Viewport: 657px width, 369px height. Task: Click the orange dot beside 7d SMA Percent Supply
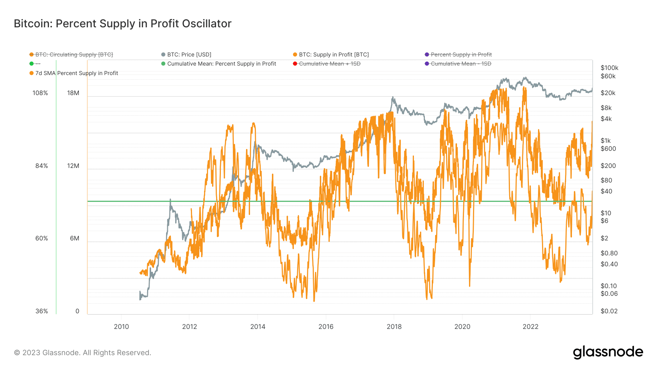pyautogui.click(x=31, y=73)
